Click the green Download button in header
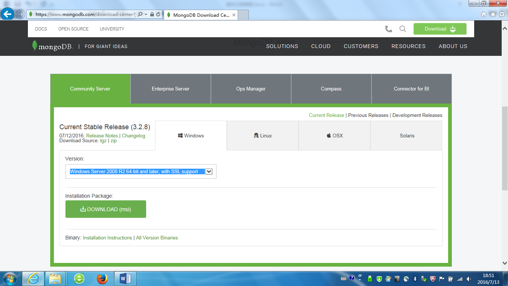The width and height of the screenshot is (508, 286). (x=440, y=29)
